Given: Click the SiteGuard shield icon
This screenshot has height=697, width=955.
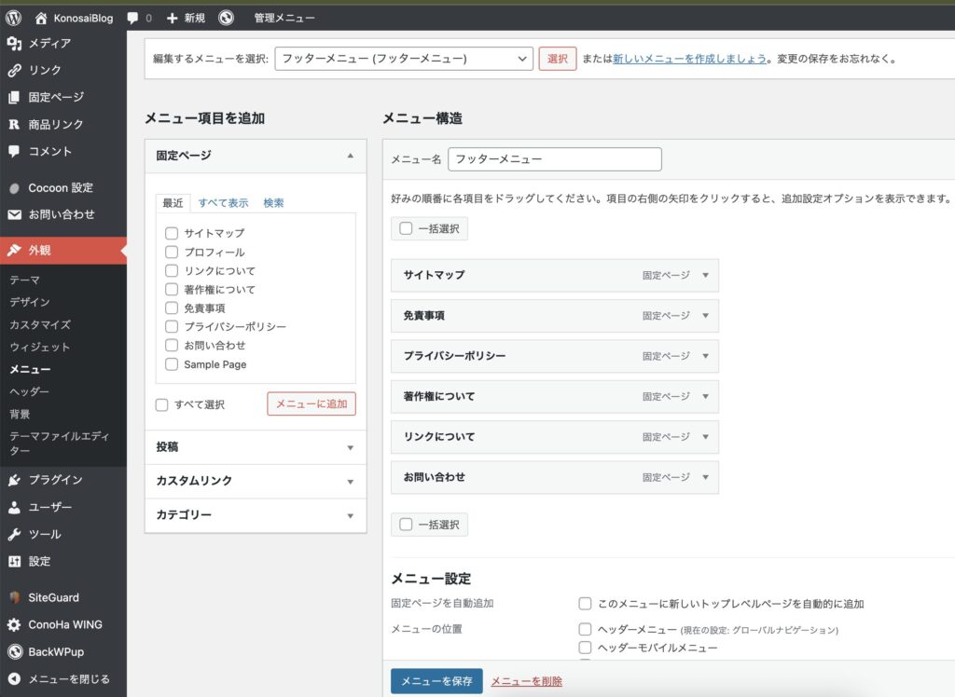Looking at the screenshot, I should click(14, 598).
